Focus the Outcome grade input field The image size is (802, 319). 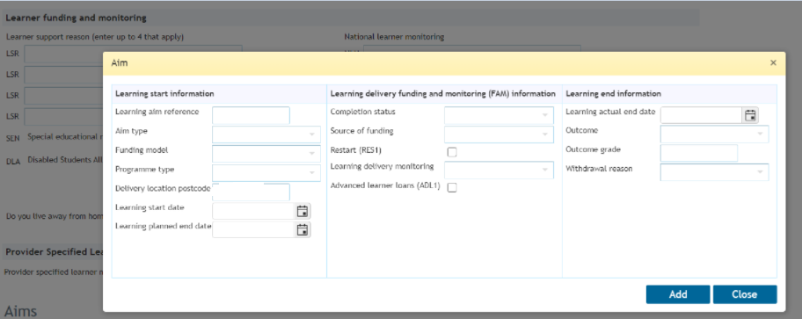pyautogui.click(x=699, y=154)
